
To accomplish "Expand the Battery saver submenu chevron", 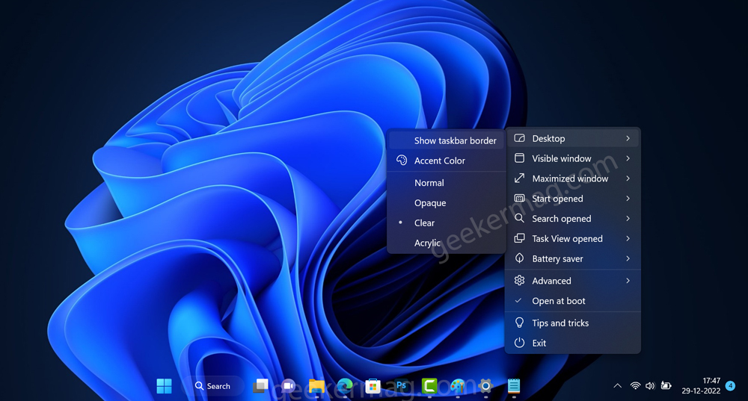I will coord(628,258).
